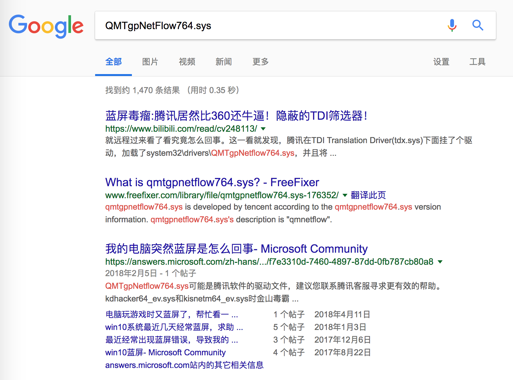Open answers.microsoft.com站内的其它相关信息 link
This screenshot has height=380, width=513.
point(185,365)
